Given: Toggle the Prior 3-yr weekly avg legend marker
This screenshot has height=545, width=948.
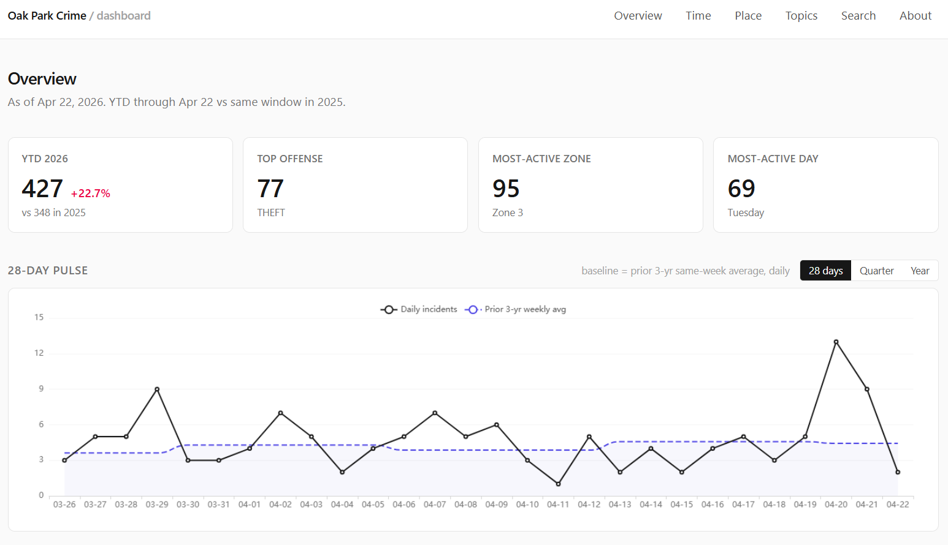Looking at the screenshot, I should 472,310.
